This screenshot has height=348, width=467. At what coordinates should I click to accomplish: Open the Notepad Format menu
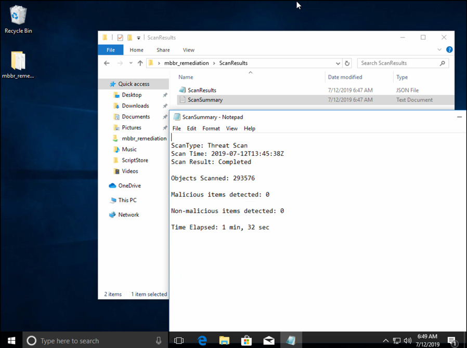[211, 128]
